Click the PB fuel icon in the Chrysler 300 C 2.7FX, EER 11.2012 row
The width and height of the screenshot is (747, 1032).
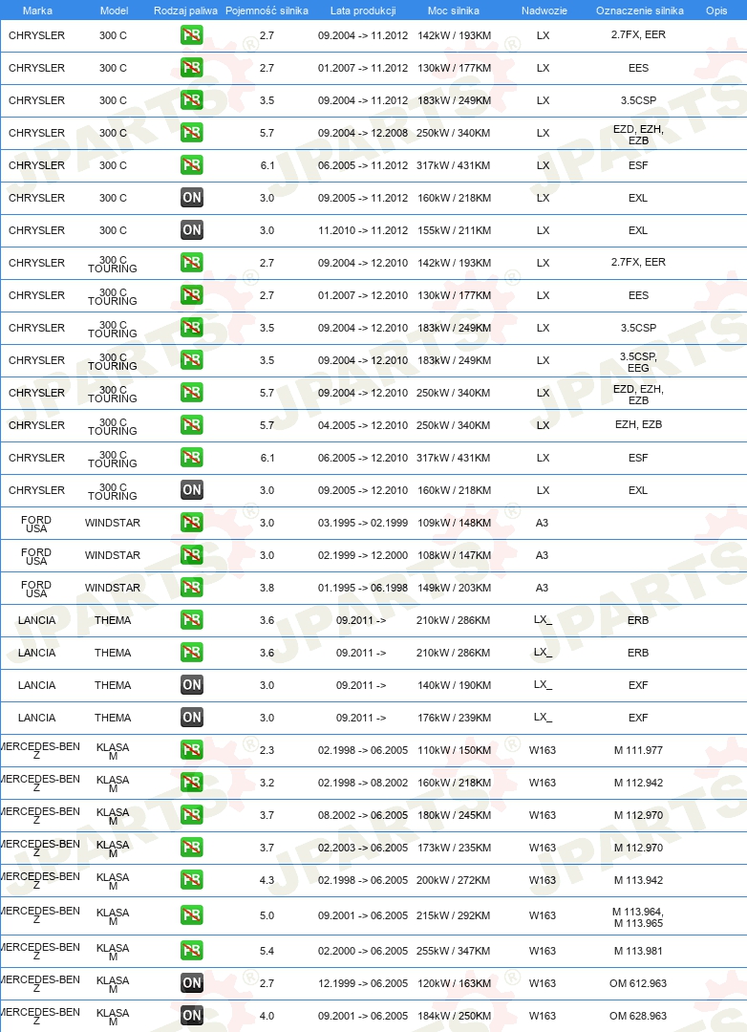[191, 35]
